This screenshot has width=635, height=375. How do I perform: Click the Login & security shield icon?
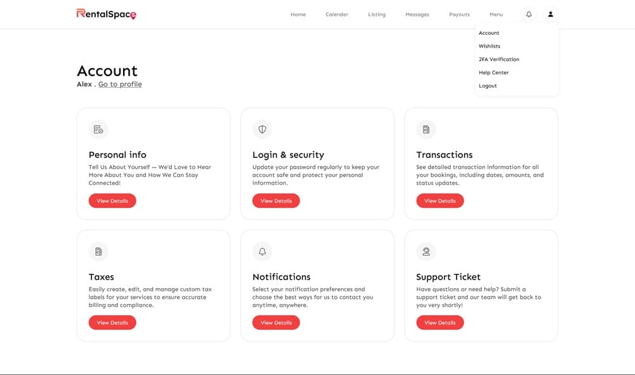click(262, 129)
